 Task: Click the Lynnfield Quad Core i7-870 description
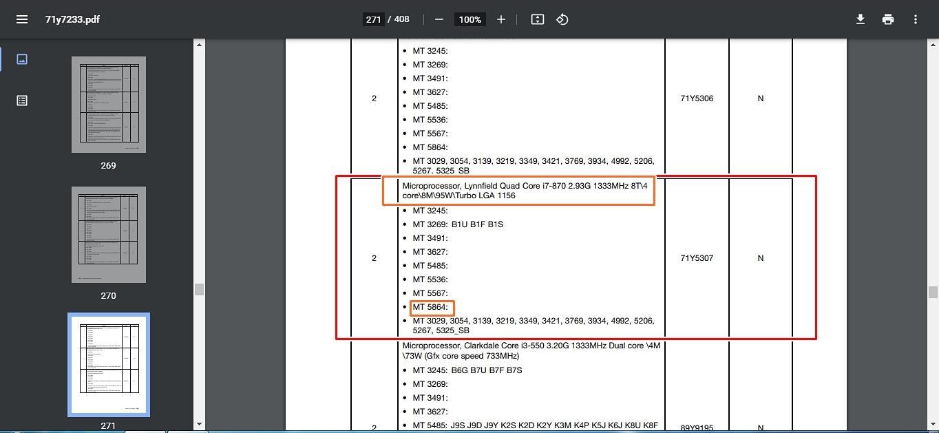(525, 191)
